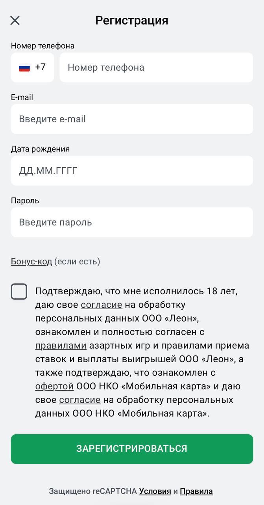Select the ДД.ММ.ГГГГ birth date field
This screenshot has width=264, height=505.
pyautogui.click(x=132, y=171)
